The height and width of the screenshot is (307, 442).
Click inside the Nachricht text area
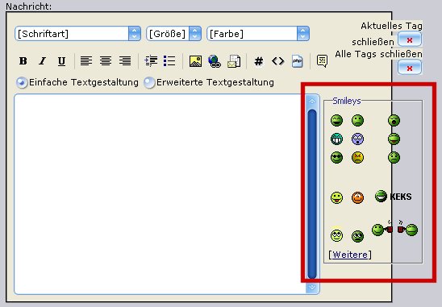(x=161, y=194)
